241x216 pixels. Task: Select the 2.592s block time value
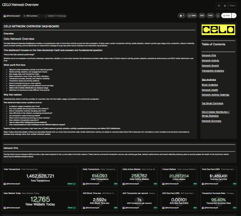coord(99,200)
